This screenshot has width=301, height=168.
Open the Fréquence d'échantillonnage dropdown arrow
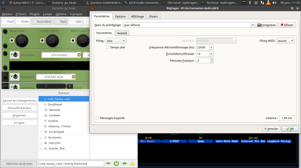click(x=211, y=48)
